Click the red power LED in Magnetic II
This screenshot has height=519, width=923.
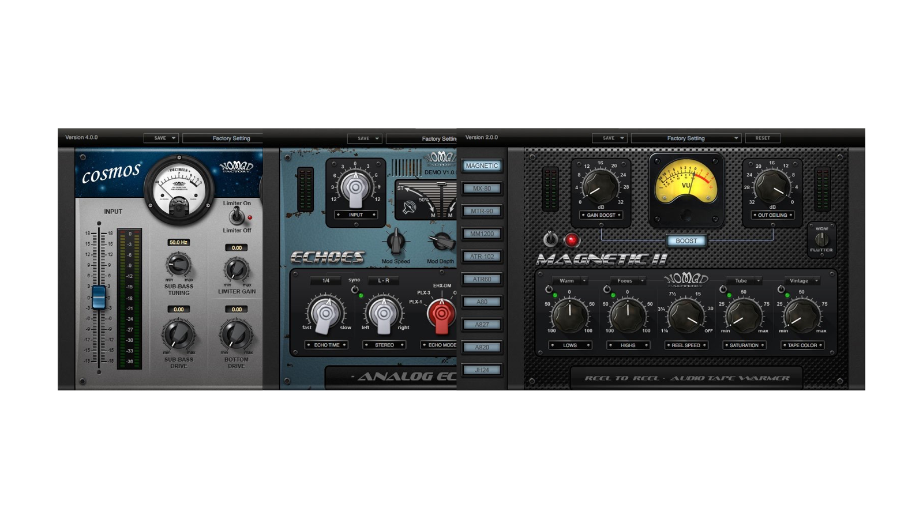click(x=571, y=239)
